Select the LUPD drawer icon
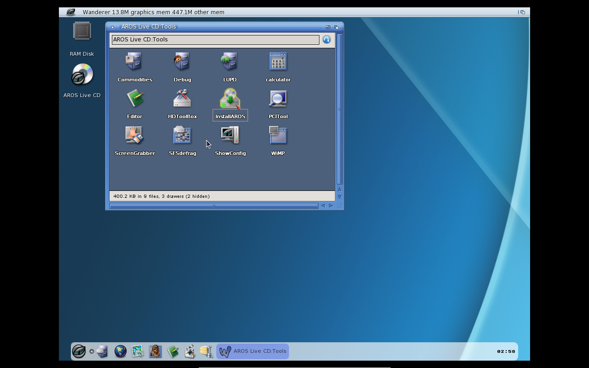 pyautogui.click(x=230, y=61)
